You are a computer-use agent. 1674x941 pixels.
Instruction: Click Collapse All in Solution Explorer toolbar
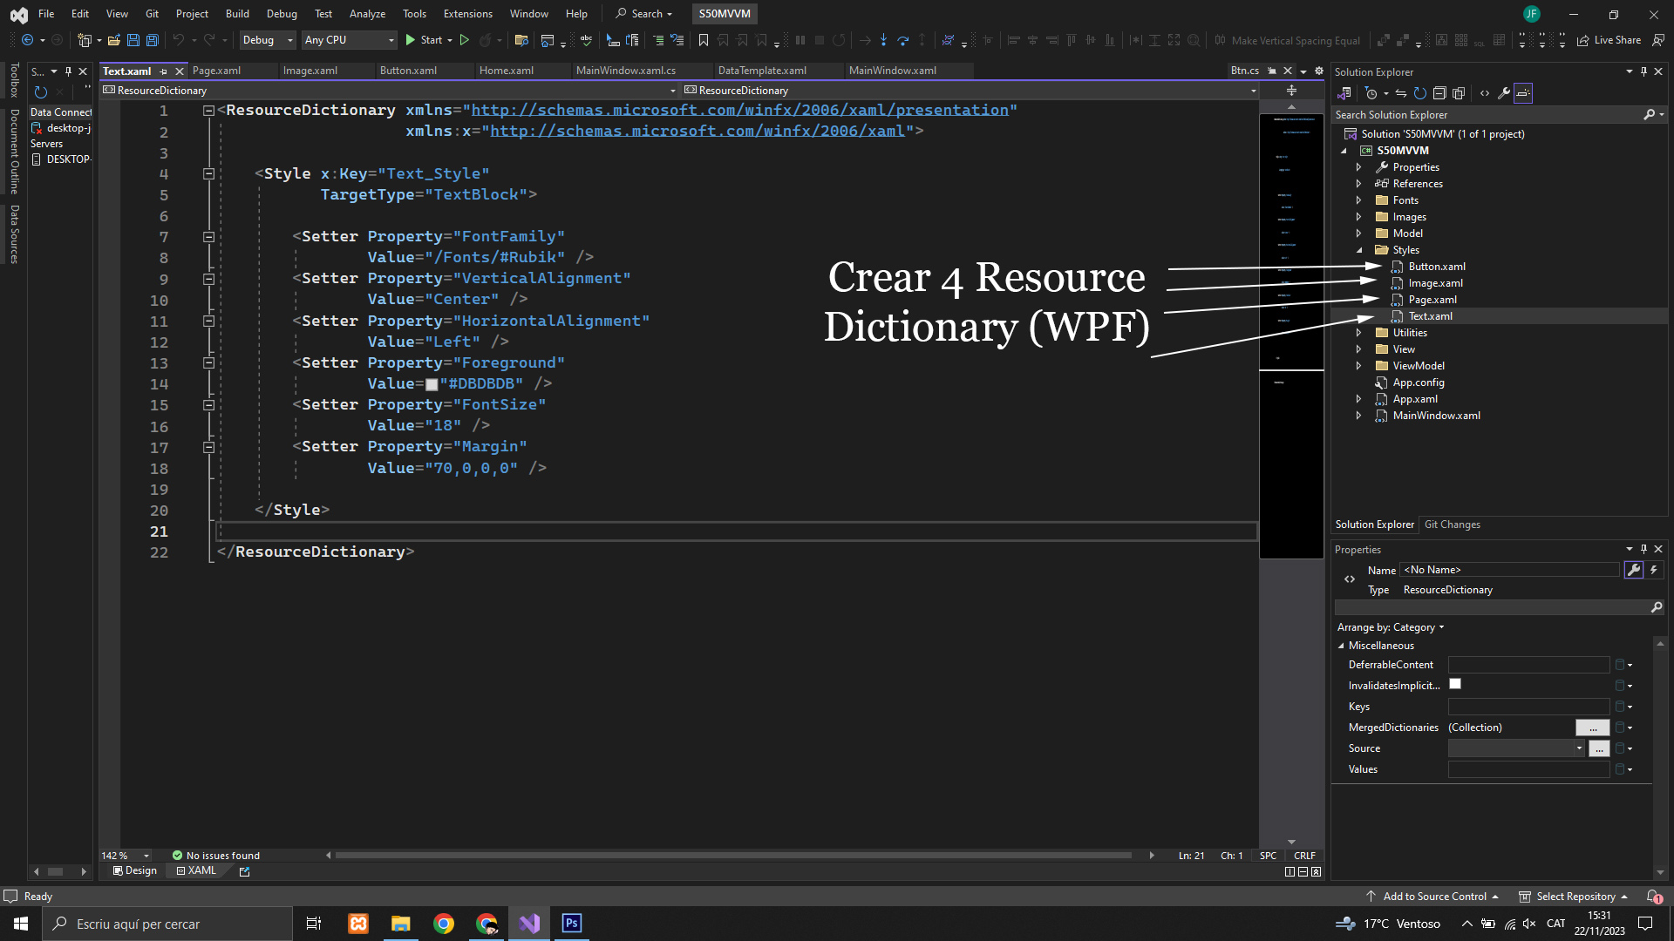tap(1439, 93)
